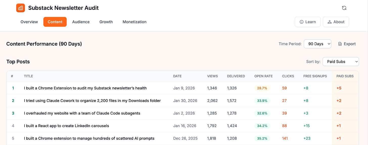This screenshot has height=145, width=368.
Task: Switch to the Monetization tab
Action: click(134, 22)
